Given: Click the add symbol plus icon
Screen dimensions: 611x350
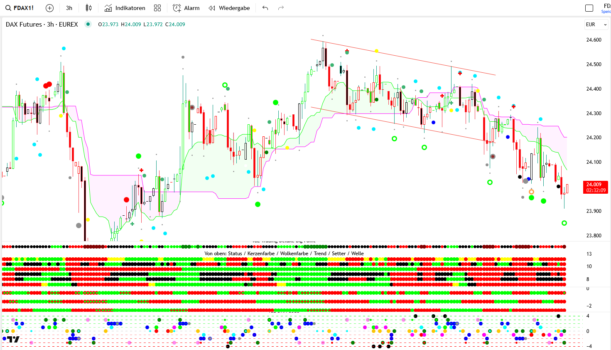Looking at the screenshot, I should [x=49, y=8].
